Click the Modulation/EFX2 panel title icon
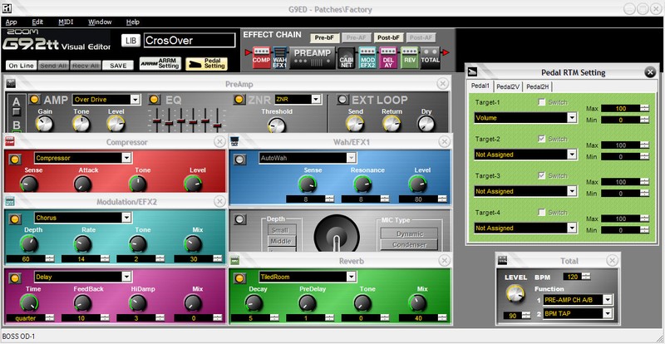 click(x=9, y=201)
